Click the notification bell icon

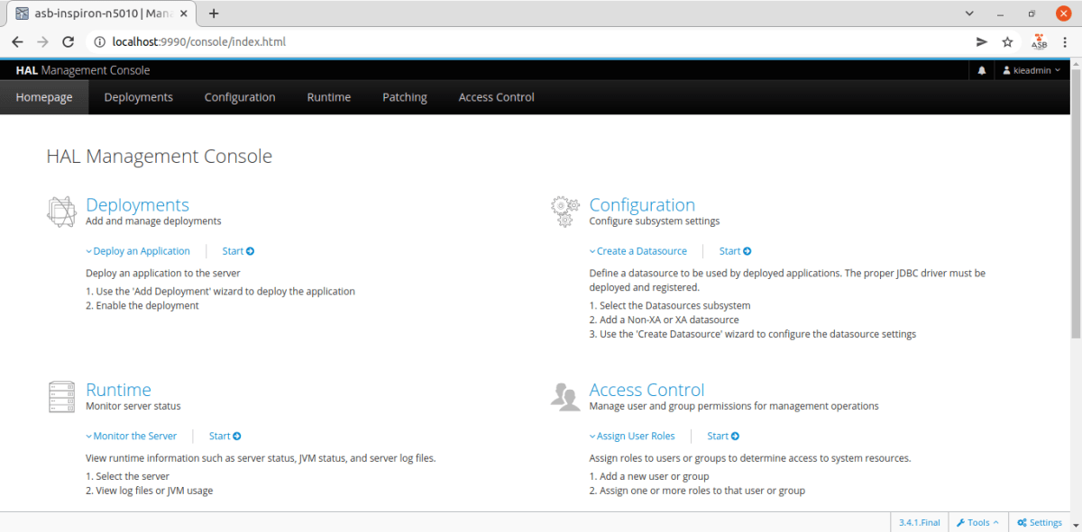pos(981,69)
